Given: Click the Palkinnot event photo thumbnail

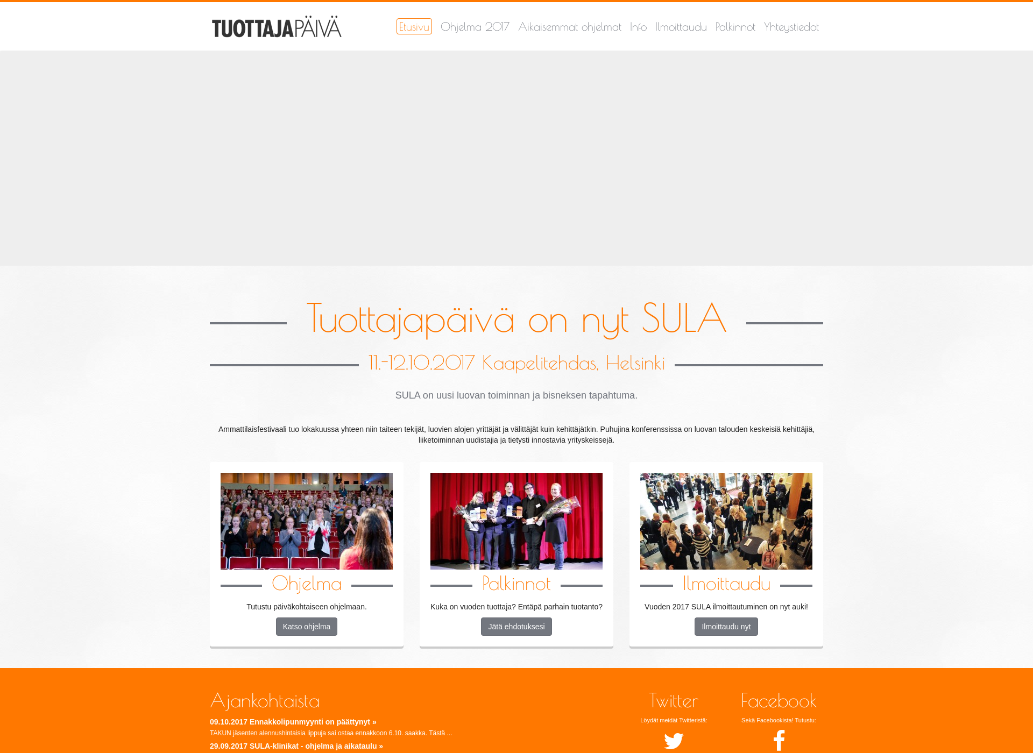Looking at the screenshot, I should click(x=516, y=520).
